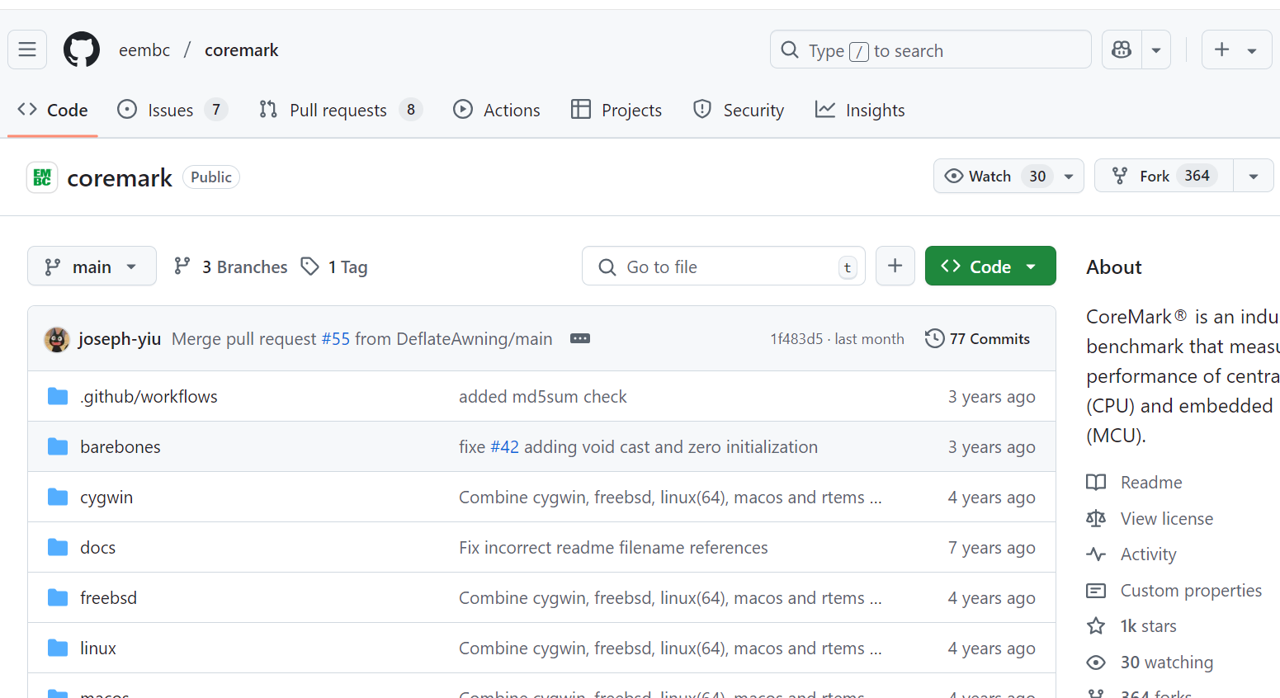Fork the coremark repository
Image resolution: width=1280 pixels, height=698 pixels.
click(1164, 176)
